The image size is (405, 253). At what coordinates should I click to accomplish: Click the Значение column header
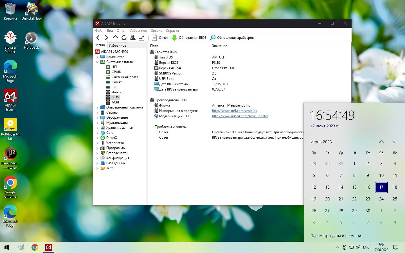click(x=262, y=46)
